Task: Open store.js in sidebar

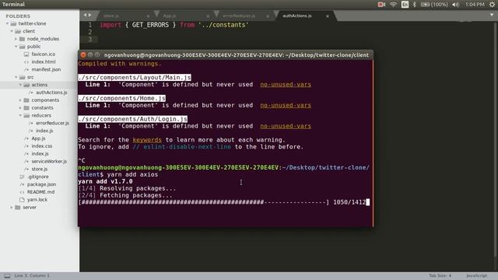Action: coord(40,169)
